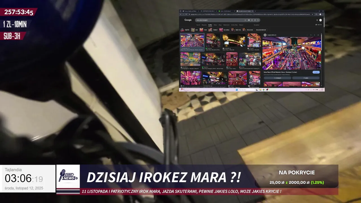Click the Windows taskbar search box
This screenshot has width=361, height=203.
247,90
